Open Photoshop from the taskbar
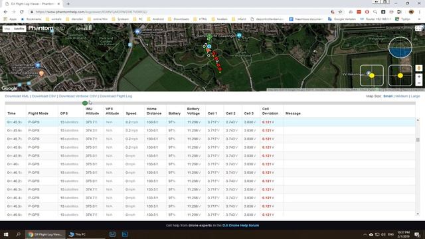Image resolution: width=425 pixels, height=239 pixels. point(125,234)
